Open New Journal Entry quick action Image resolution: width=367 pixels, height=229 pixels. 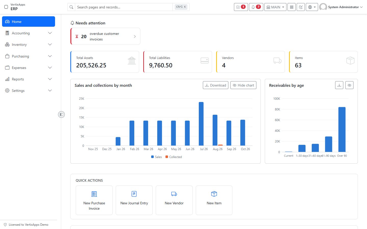tap(134, 200)
